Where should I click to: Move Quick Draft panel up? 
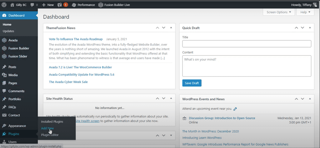(x=296, y=28)
